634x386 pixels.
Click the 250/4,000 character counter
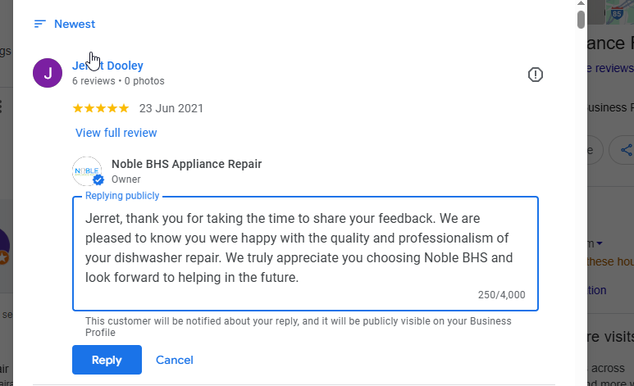[501, 295]
